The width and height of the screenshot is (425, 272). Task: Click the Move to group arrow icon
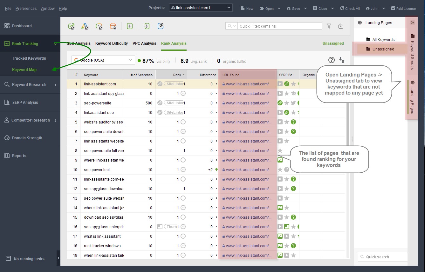point(146,26)
